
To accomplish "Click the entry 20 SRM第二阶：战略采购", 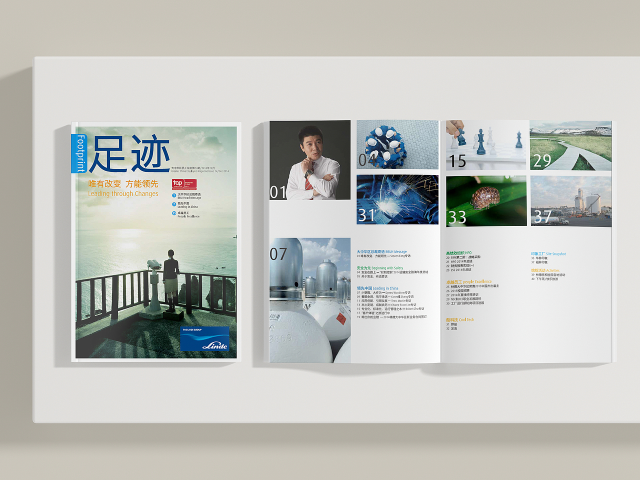I will click(x=463, y=257).
